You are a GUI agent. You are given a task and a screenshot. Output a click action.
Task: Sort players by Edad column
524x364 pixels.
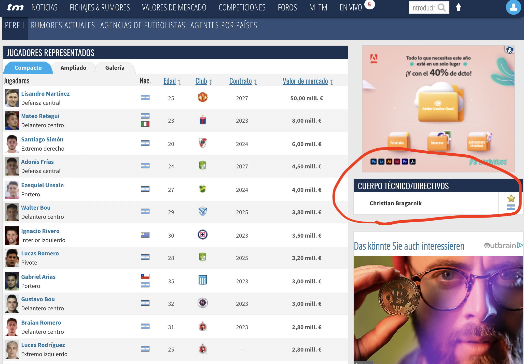coord(170,81)
